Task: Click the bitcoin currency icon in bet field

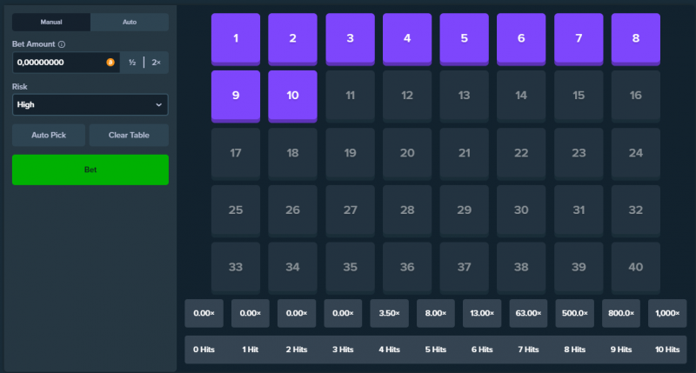Action: click(x=110, y=63)
